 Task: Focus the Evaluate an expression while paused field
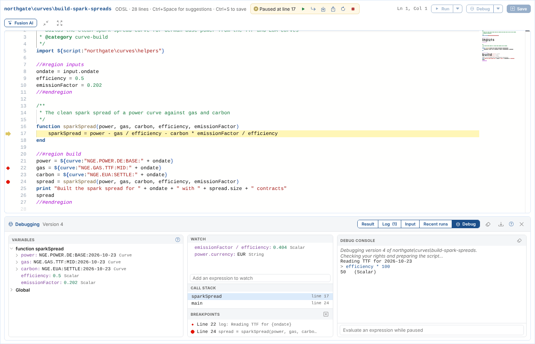pyautogui.click(x=431, y=330)
